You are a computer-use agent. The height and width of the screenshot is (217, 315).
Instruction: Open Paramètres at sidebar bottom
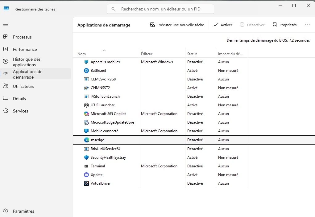click(35, 211)
